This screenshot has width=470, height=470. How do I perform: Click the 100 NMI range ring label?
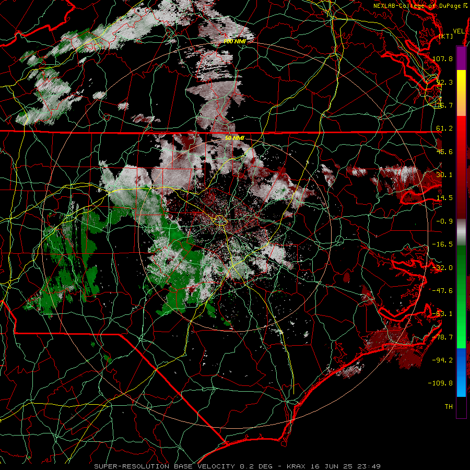click(234, 41)
